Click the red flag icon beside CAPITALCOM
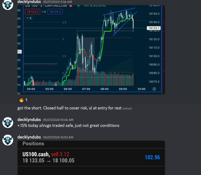Viewport: 201px width, 175px height. click(71, 6)
